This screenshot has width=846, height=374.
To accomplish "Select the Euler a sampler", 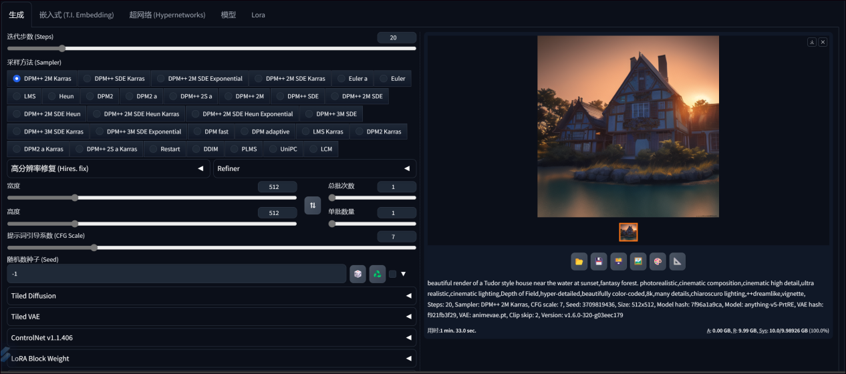I will click(351, 79).
